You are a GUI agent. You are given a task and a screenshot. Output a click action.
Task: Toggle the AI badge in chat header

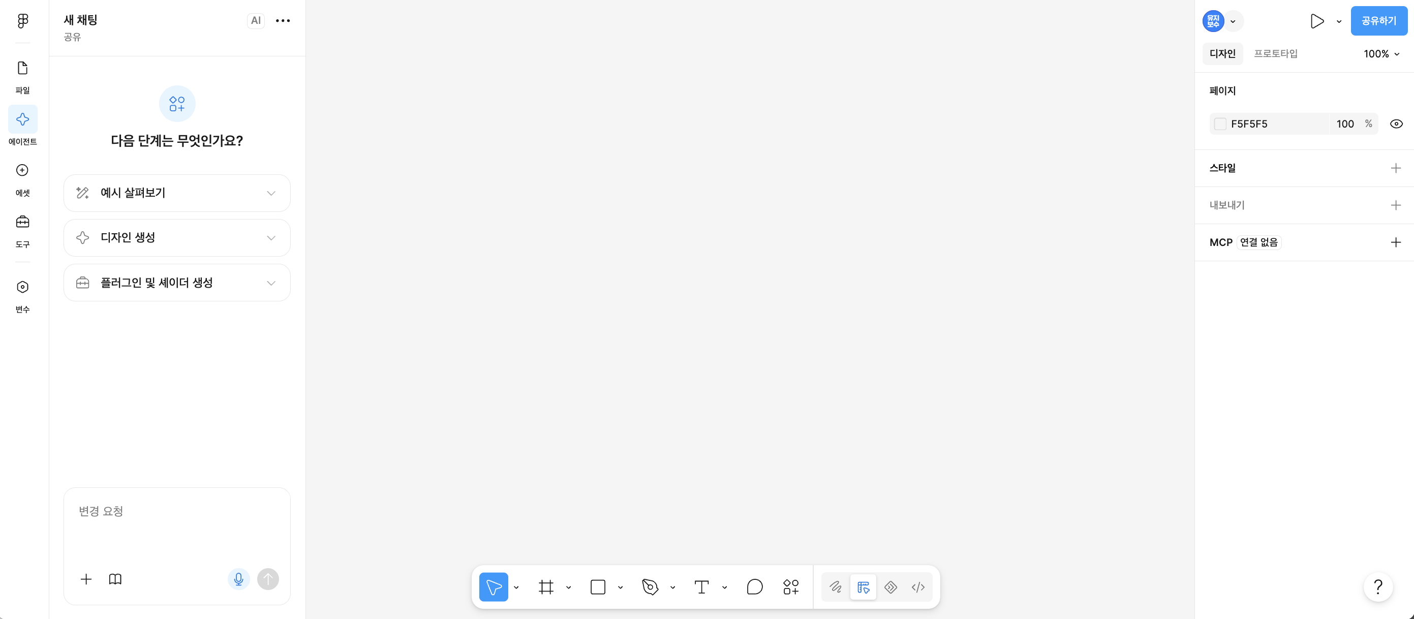coord(256,21)
